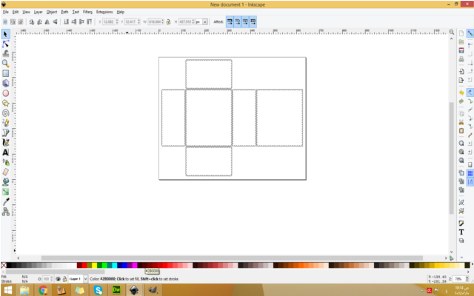Click the Import file icon
This screenshot has height=296, width=474.
[x=461, y=72]
